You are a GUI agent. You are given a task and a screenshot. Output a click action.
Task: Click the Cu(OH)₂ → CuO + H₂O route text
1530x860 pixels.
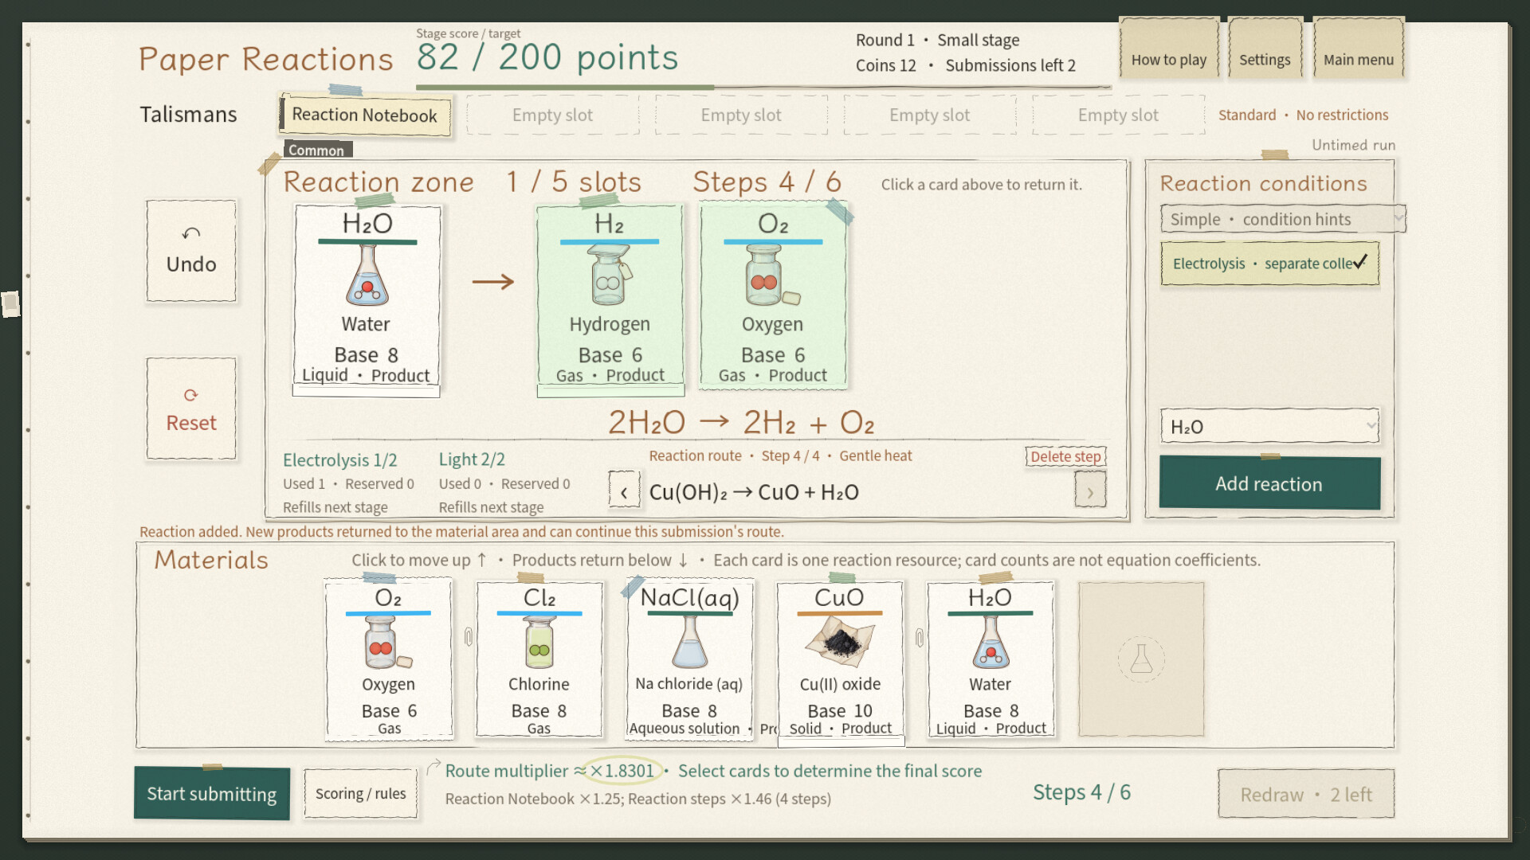pyautogui.click(x=754, y=492)
